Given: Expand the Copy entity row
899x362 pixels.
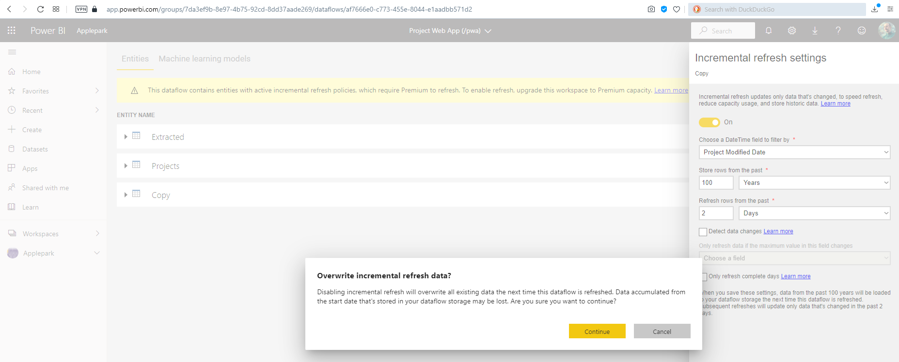Looking at the screenshot, I should tap(126, 195).
